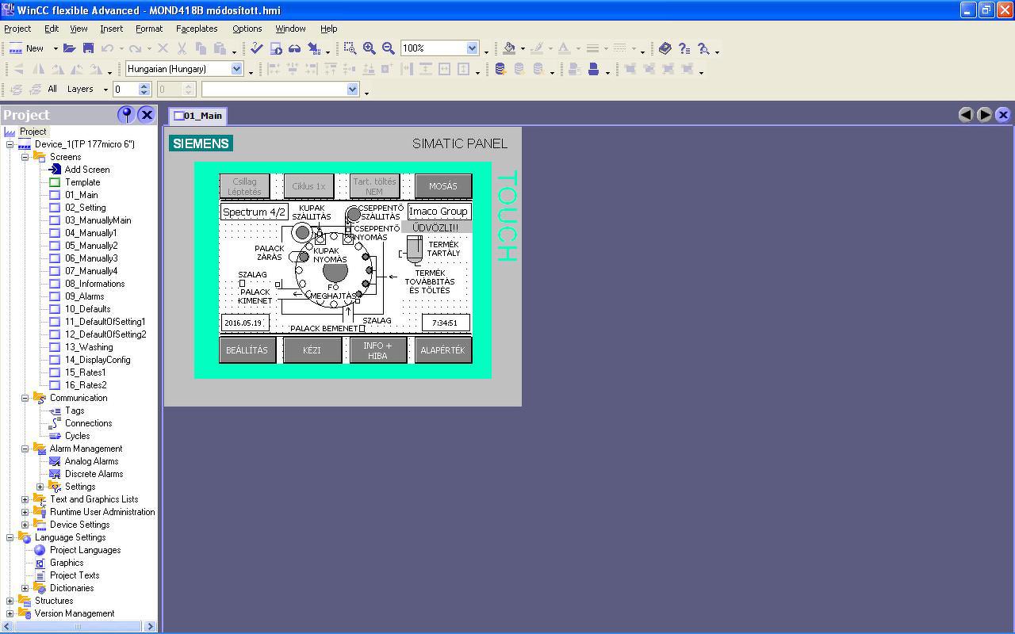The height and width of the screenshot is (634, 1015).
Task: Increase the active layer number spinner
Action: tap(144, 86)
